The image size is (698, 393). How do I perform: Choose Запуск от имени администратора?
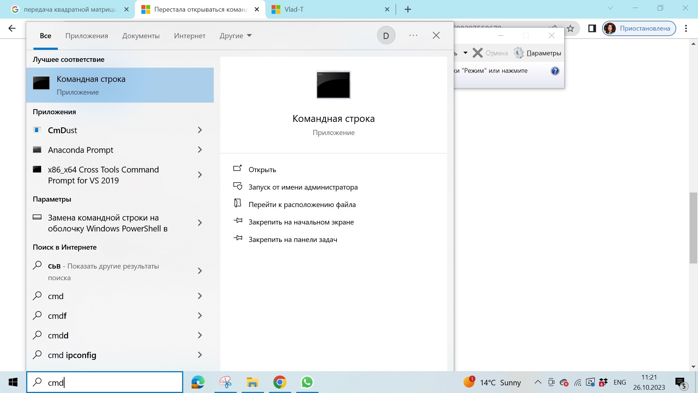pyautogui.click(x=303, y=187)
